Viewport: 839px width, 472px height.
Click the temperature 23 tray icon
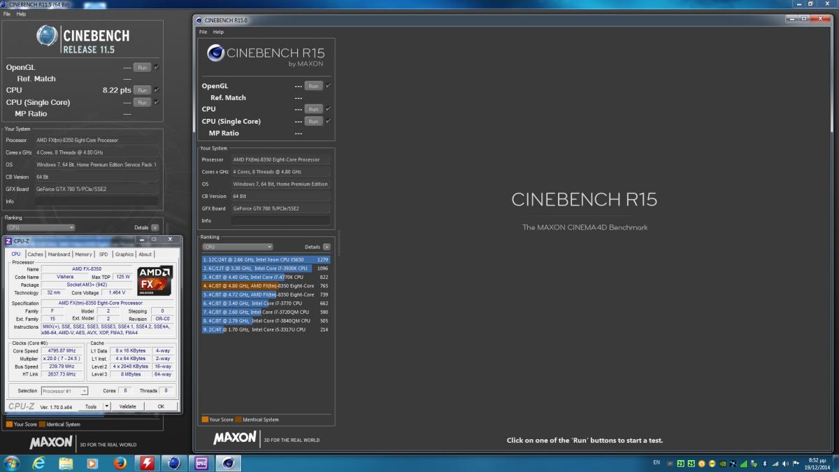[x=680, y=463]
